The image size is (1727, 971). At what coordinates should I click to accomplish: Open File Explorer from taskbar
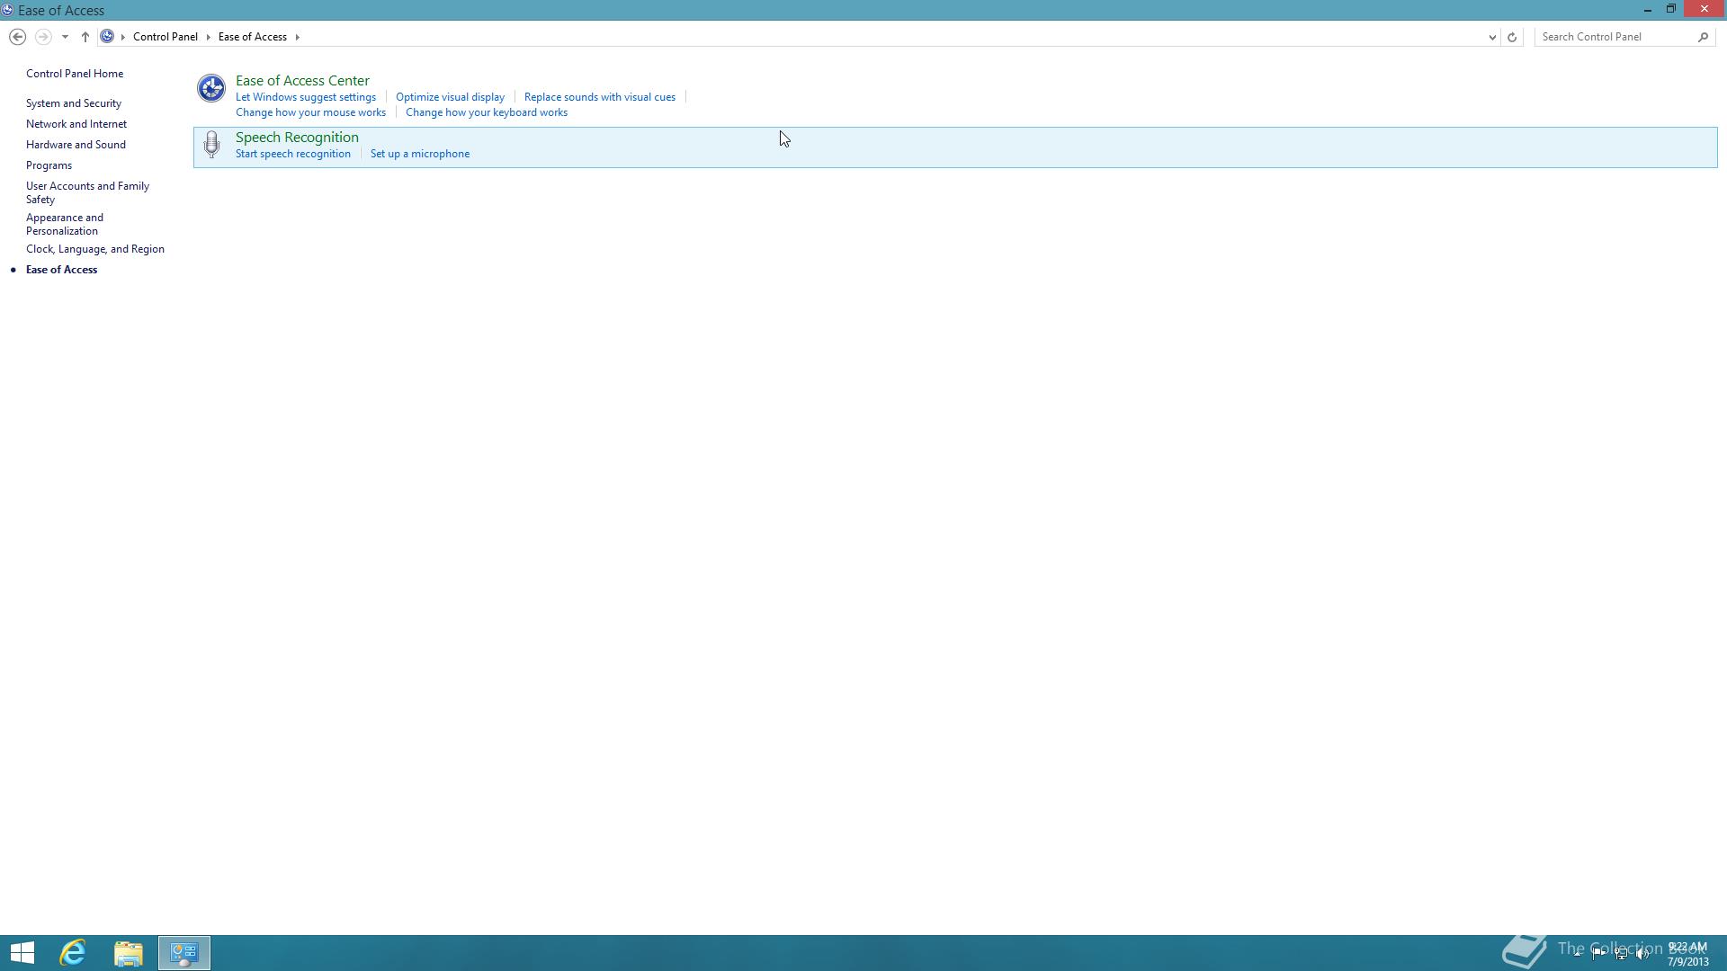pyautogui.click(x=129, y=953)
